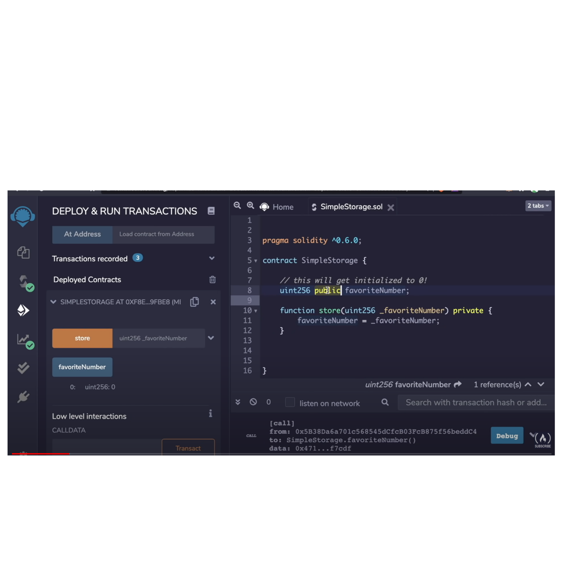Expand the Transactions recorded section
This screenshot has width=568, height=568.
pyautogui.click(x=212, y=258)
